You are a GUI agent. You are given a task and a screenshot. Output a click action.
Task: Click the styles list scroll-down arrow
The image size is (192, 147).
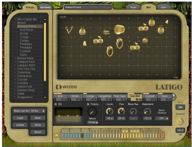[x=45, y=97]
